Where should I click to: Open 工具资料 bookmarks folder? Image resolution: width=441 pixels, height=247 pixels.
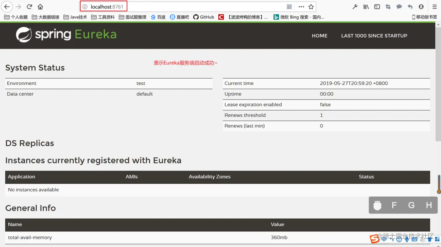[103, 17]
